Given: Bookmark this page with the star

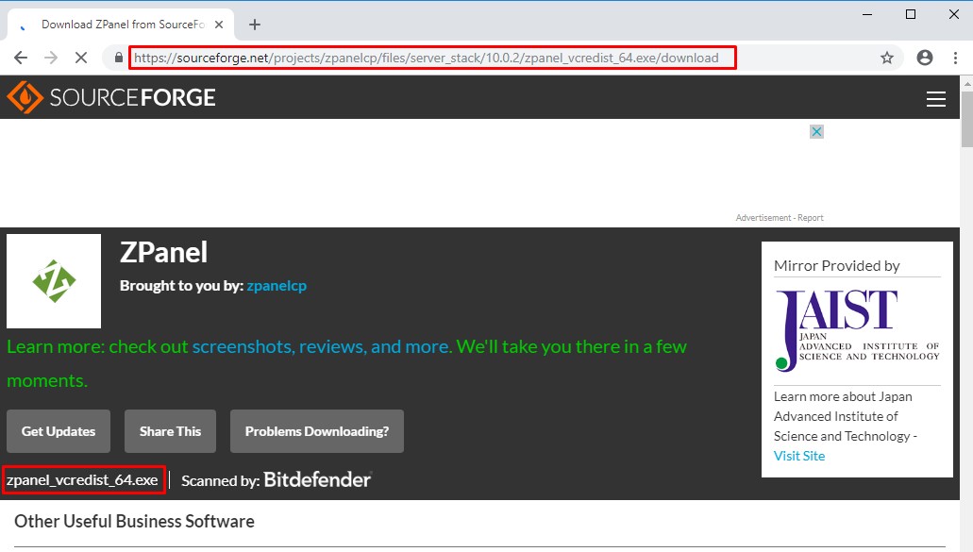Looking at the screenshot, I should 887,58.
